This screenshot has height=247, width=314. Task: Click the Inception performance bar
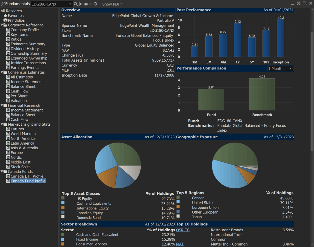tap(280, 38)
